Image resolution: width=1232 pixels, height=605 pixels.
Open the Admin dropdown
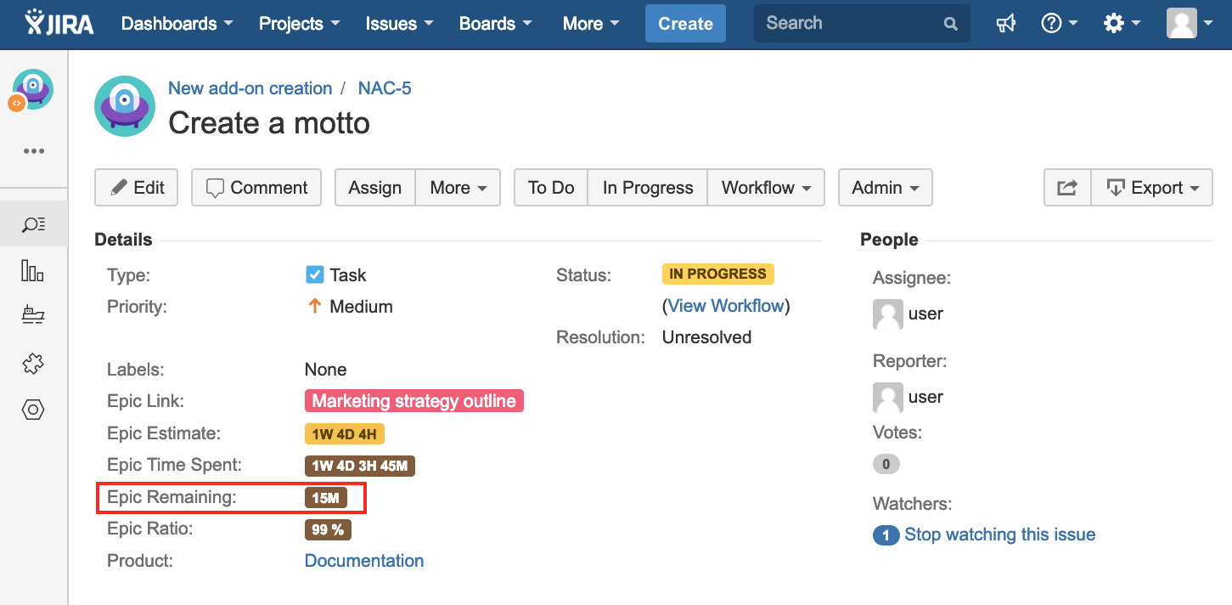pyautogui.click(x=885, y=188)
